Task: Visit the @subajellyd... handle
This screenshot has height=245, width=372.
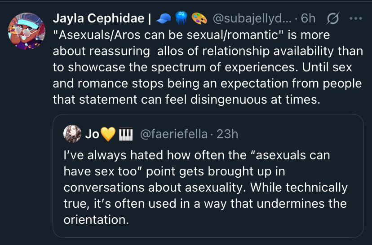Action: coord(254,19)
